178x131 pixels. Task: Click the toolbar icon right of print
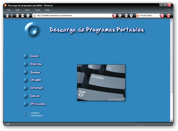(x=28, y=16)
